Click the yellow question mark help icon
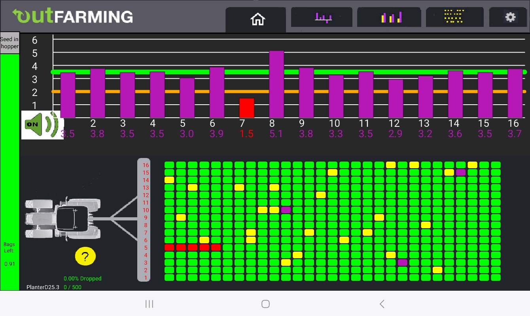530x316 pixels. [85, 257]
